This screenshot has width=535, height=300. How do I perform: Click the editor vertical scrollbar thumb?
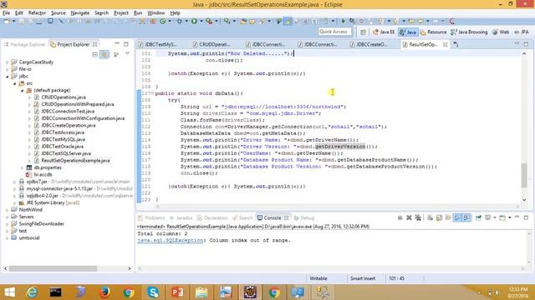[x=524, y=176]
